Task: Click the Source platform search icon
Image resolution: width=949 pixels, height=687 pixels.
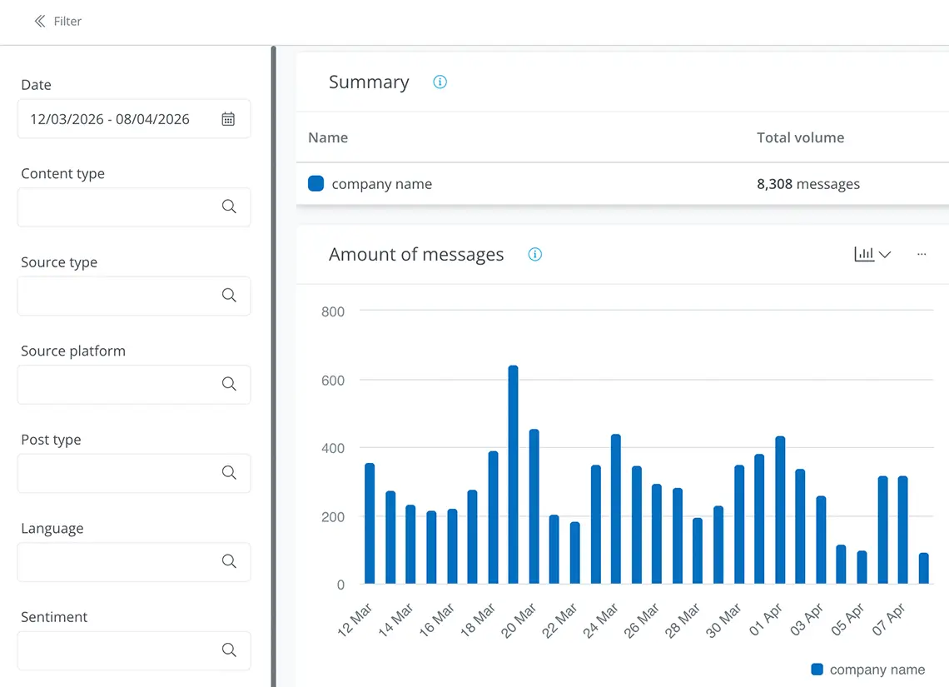Action: [x=229, y=385]
